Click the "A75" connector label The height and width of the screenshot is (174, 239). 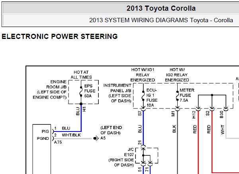(58, 142)
